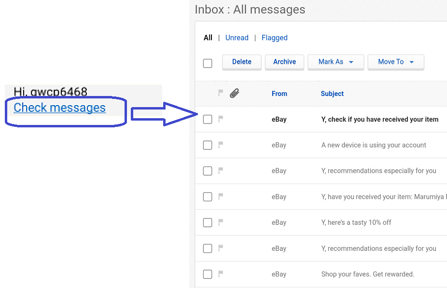Image resolution: width=447 pixels, height=288 pixels.
Task: Select the 'Shop your faves. Get rewarded.' checkbox
Action: pos(208,274)
